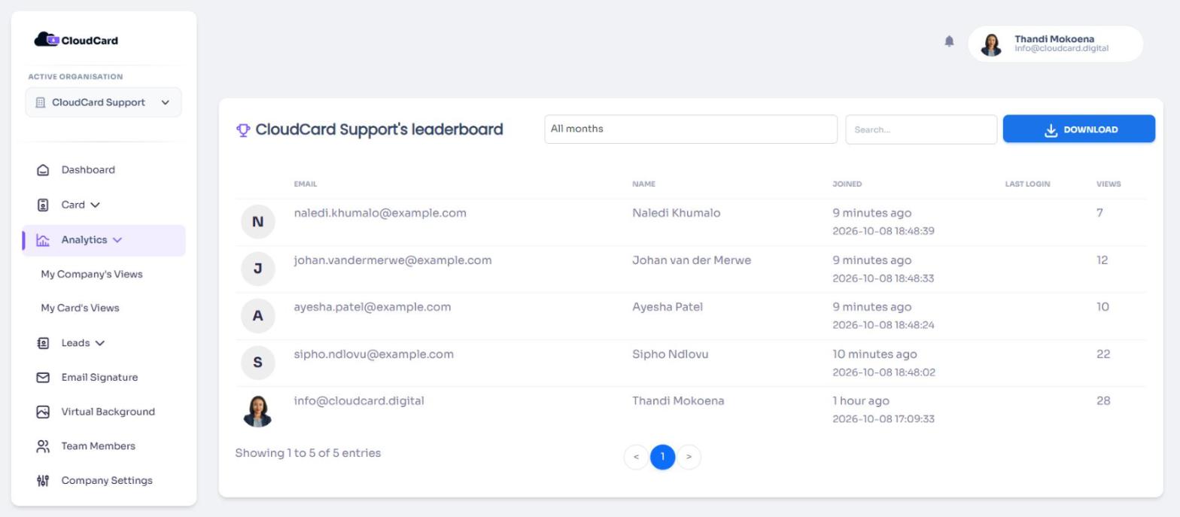This screenshot has height=517, width=1180.
Task: Click the Team Members people icon
Action: point(43,446)
